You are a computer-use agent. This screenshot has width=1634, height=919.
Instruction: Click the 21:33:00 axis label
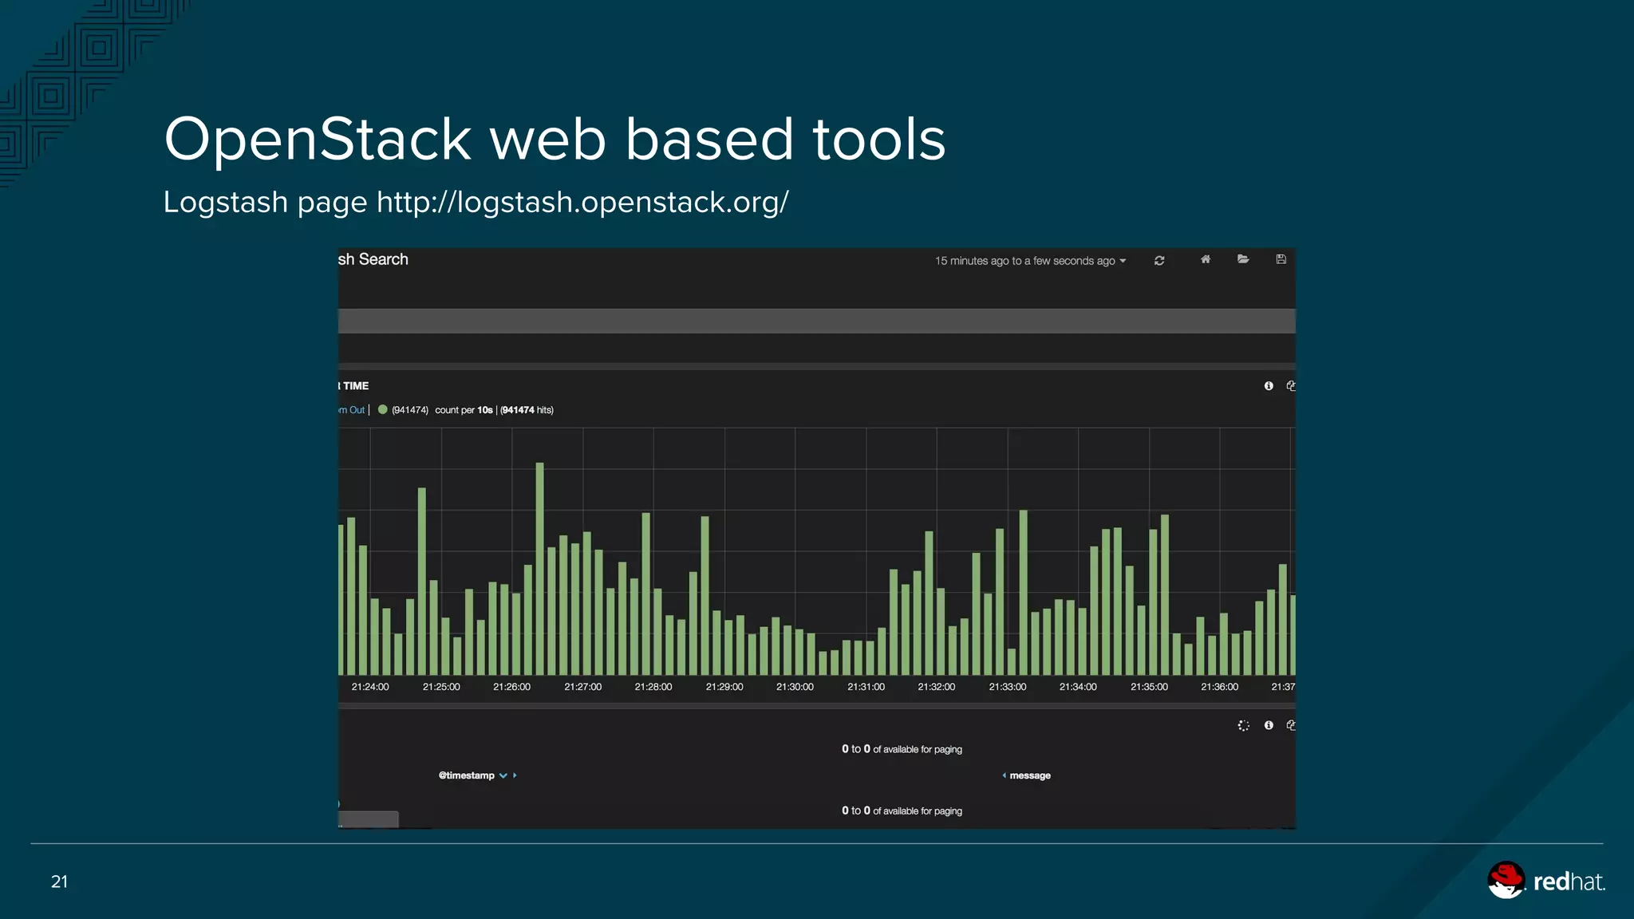pos(1008,687)
